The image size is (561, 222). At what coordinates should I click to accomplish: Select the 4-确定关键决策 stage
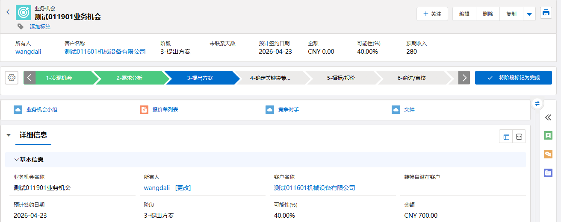[x=270, y=78]
